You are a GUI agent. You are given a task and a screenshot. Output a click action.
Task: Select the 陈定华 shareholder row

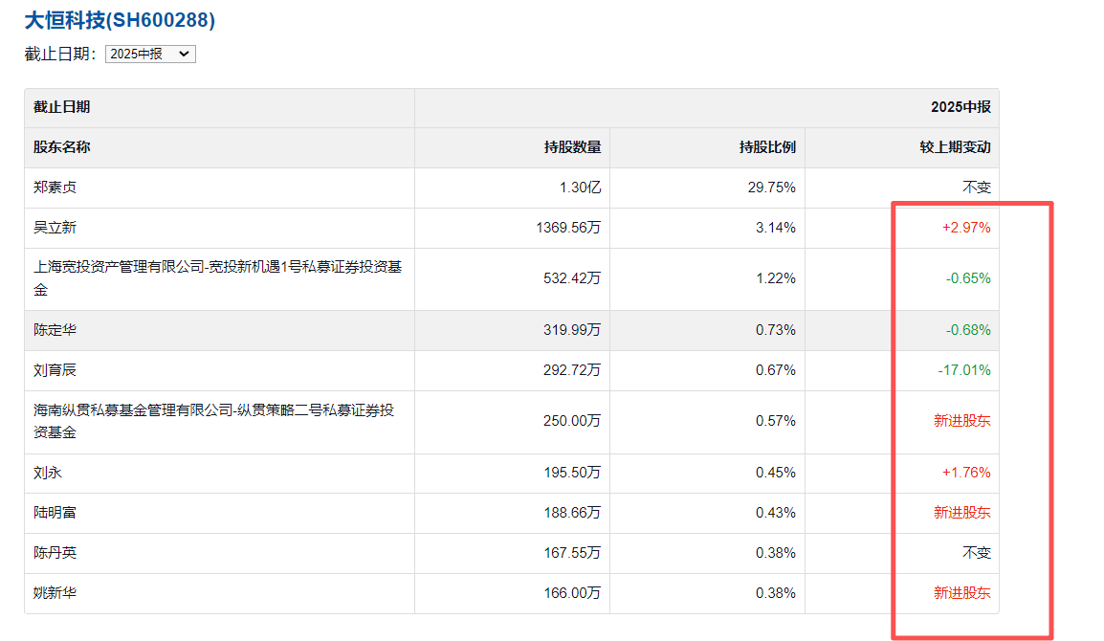click(55, 330)
